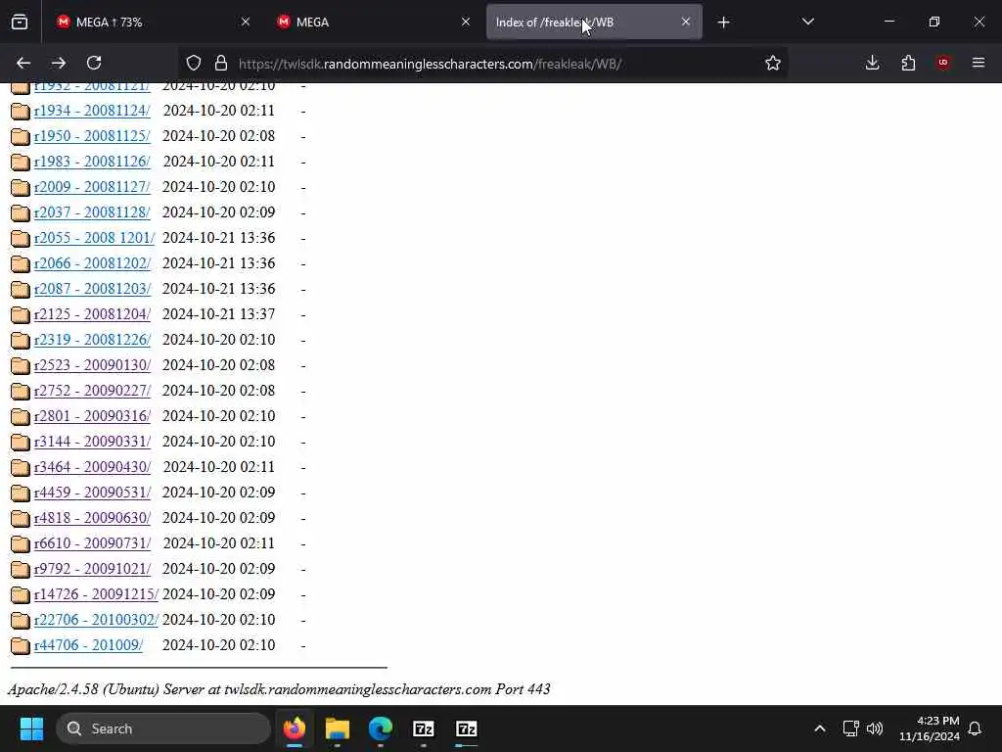Image resolution: width=1002 pixels, height=752 pixels.
Task: Close the second MEGA tab
Action: 466,23
